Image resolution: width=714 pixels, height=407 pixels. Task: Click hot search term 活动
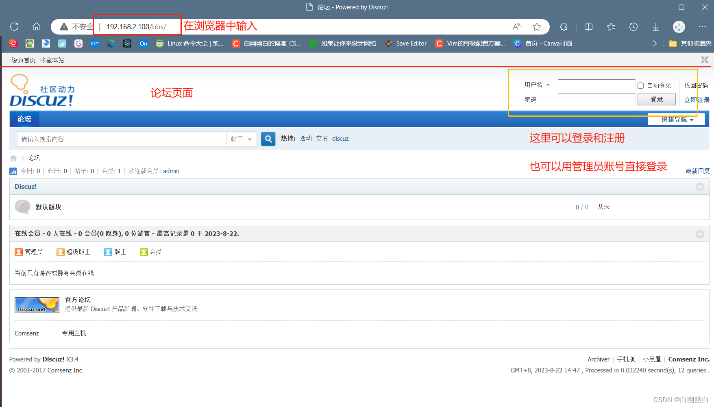[306, 139]
